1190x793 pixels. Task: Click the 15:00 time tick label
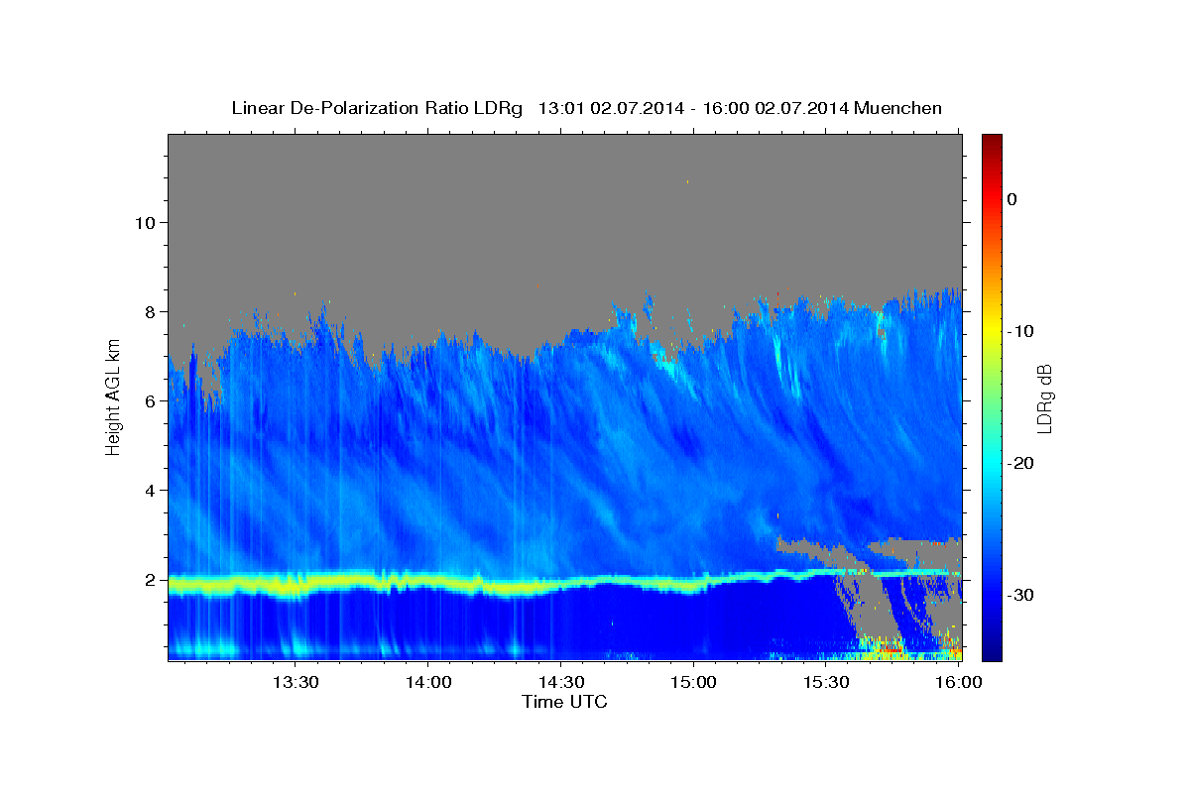pos(693,683)
